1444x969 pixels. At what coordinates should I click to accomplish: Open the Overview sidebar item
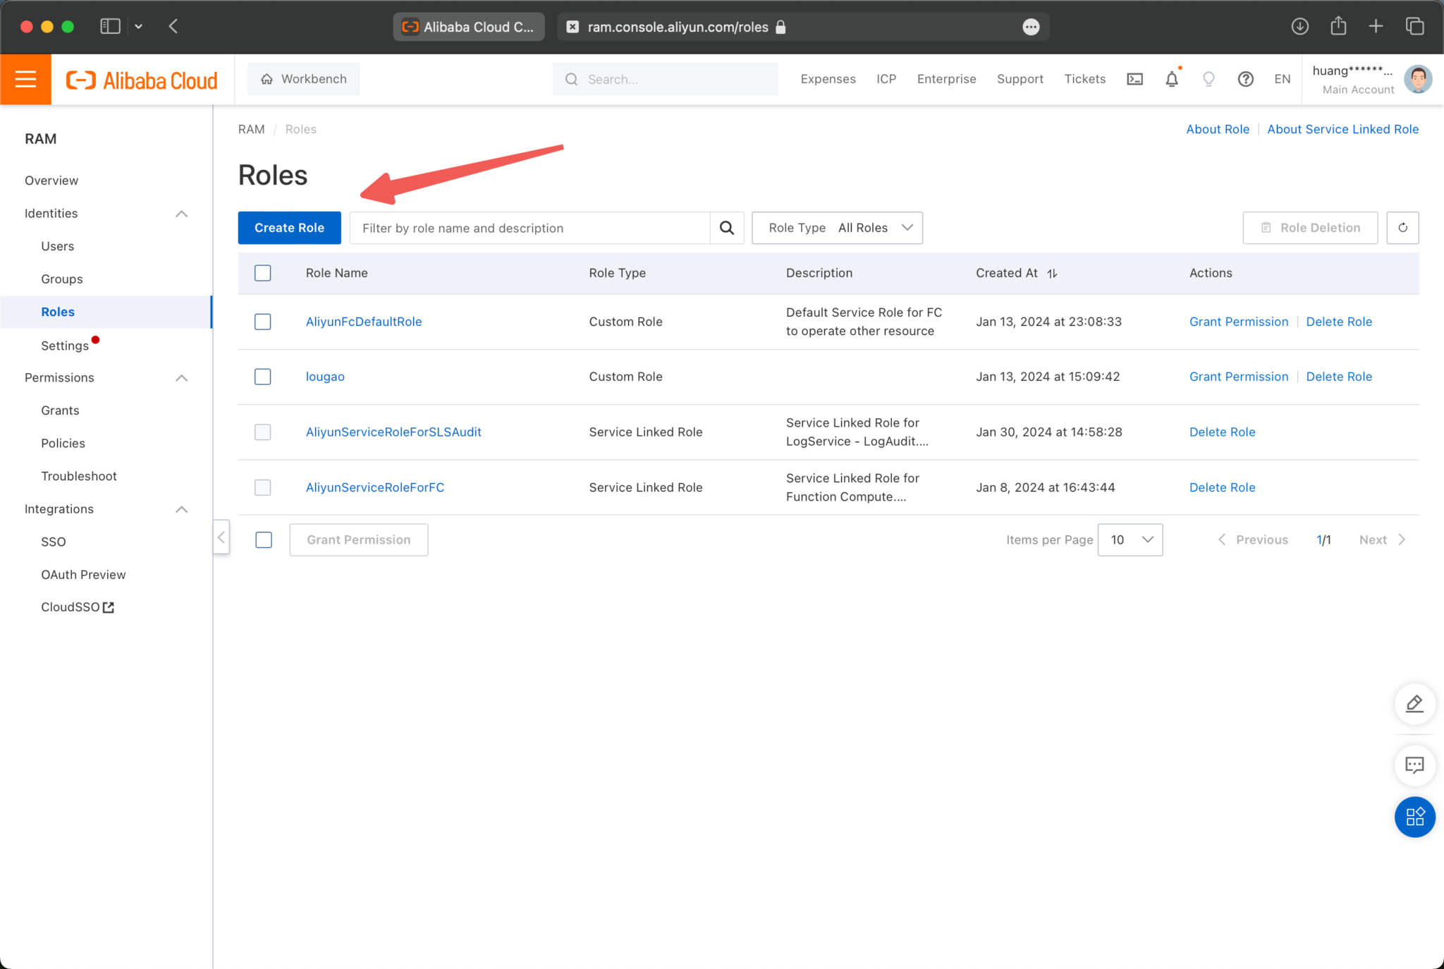click(51, 181)
